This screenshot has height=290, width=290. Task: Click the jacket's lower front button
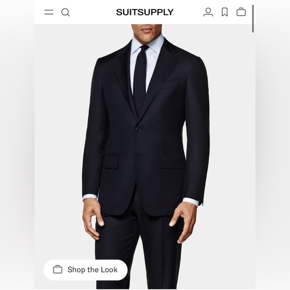click(134, 157)
